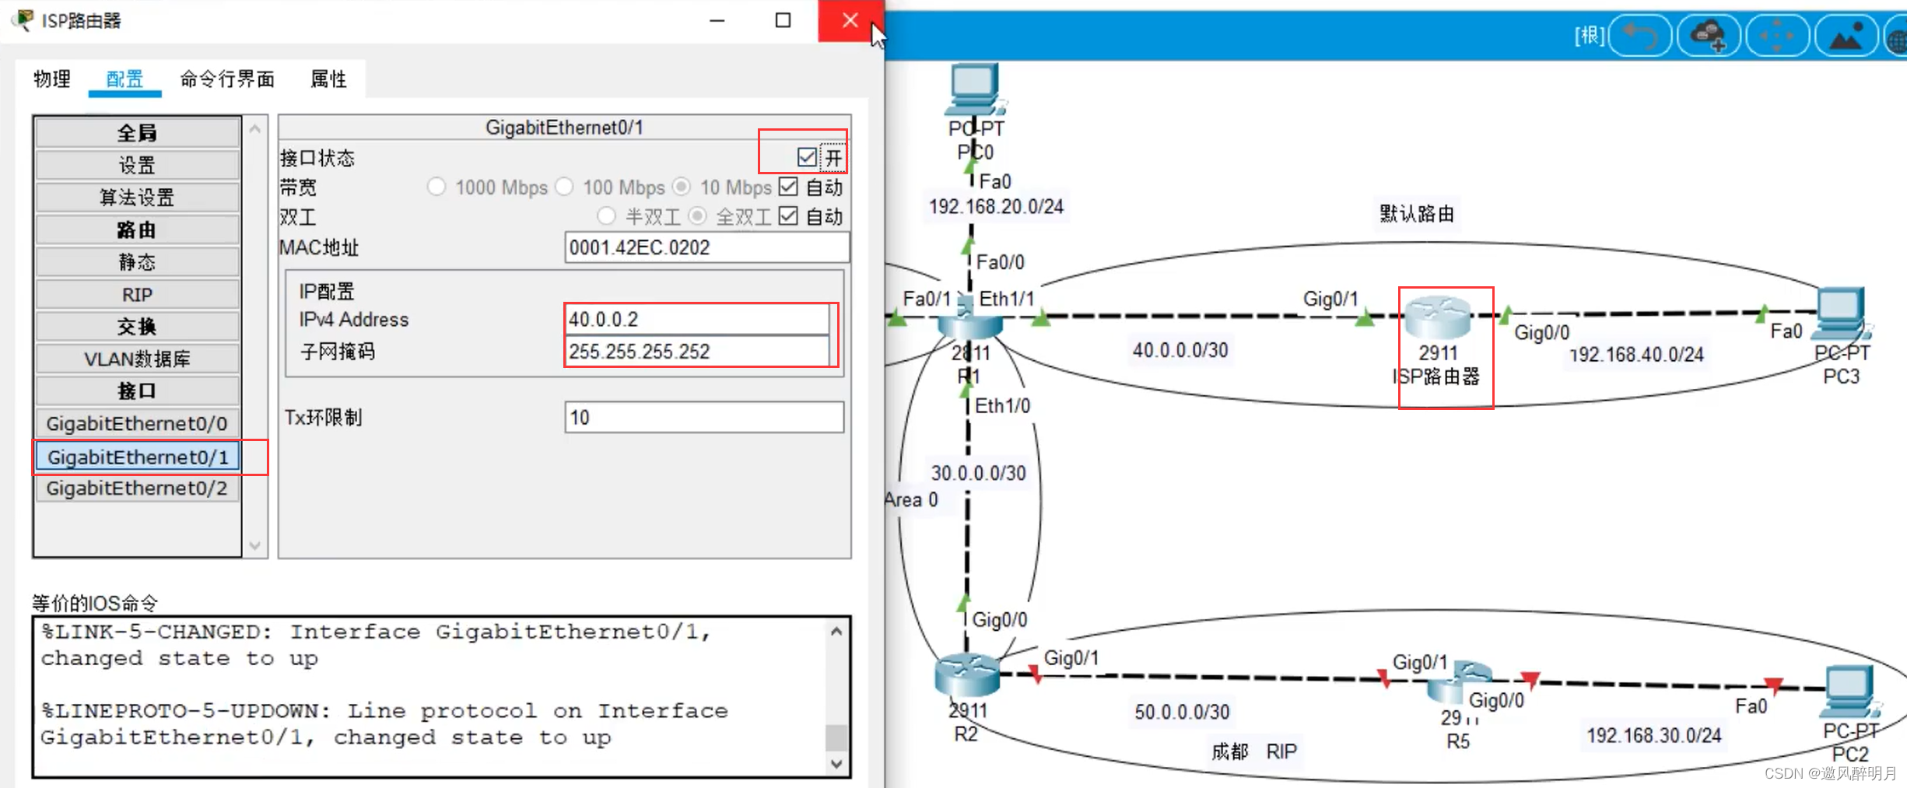Select the R5 router icon
Viewport: 1907px width, 788px height.
[1459, 682]
